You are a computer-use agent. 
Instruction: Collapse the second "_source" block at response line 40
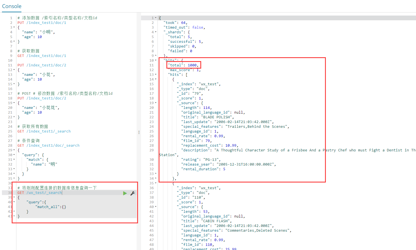[156, 207]
